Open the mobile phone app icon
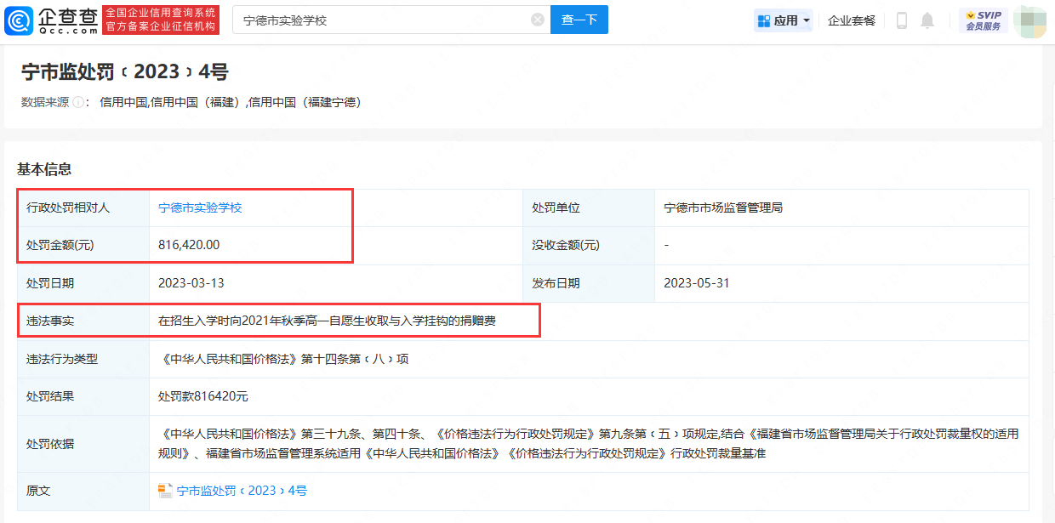1055x523 pixels. pyautogui.click(x=902, y=20)
